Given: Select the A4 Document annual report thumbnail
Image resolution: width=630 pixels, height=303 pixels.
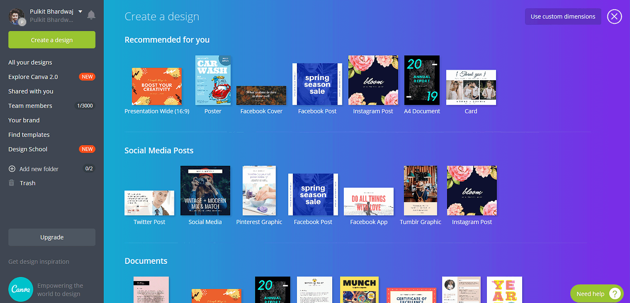Looking at the screenshot, I should [422, 80].
